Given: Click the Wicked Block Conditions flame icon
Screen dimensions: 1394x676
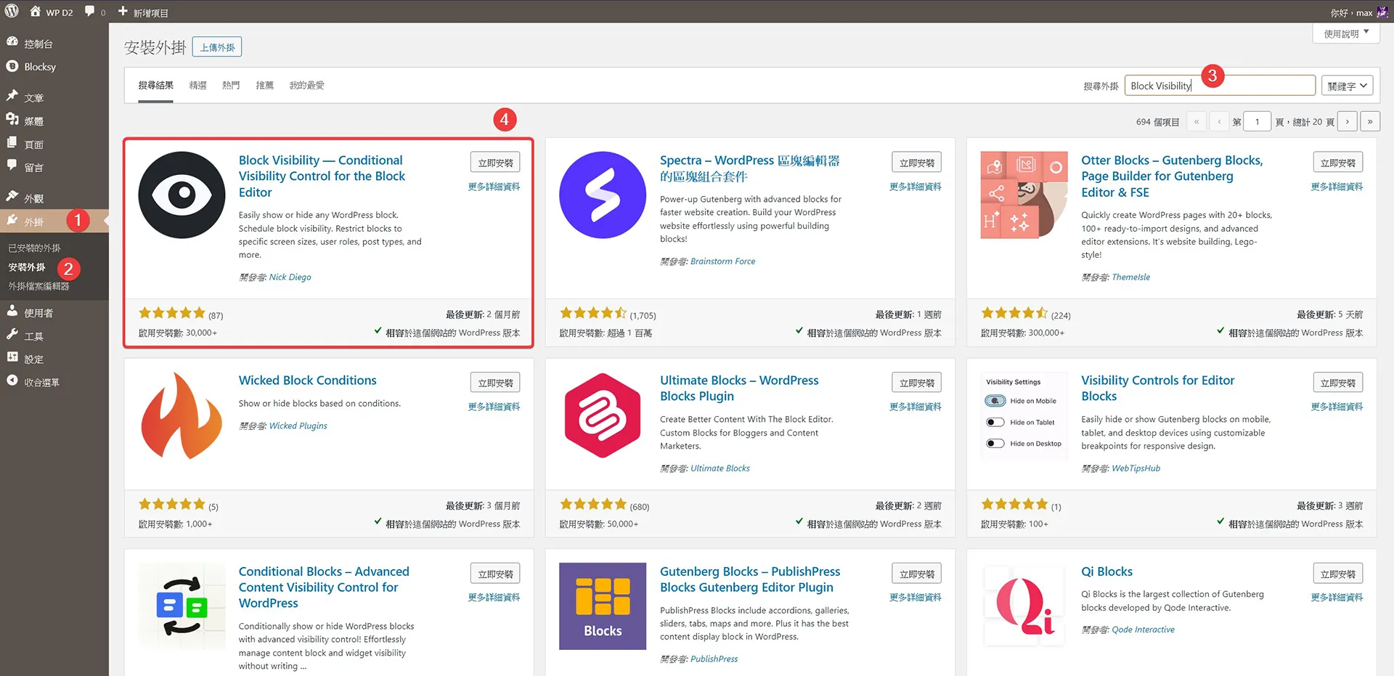Looking at the screenshot, I should tap(182, 415).
